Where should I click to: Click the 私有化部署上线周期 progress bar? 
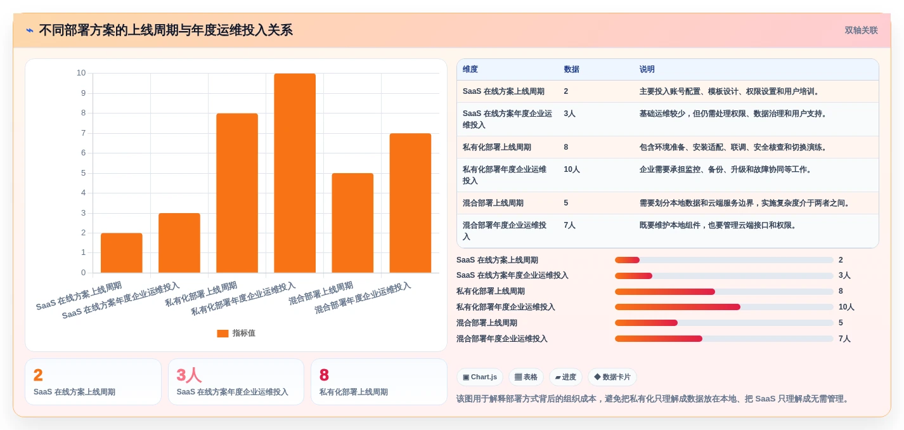(724, 292)
